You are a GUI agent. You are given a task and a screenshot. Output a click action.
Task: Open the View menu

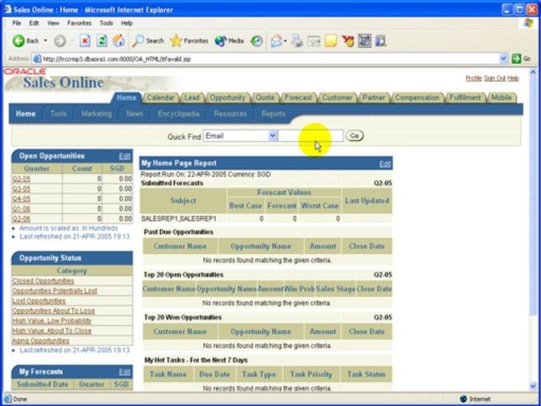pos(53,23)
